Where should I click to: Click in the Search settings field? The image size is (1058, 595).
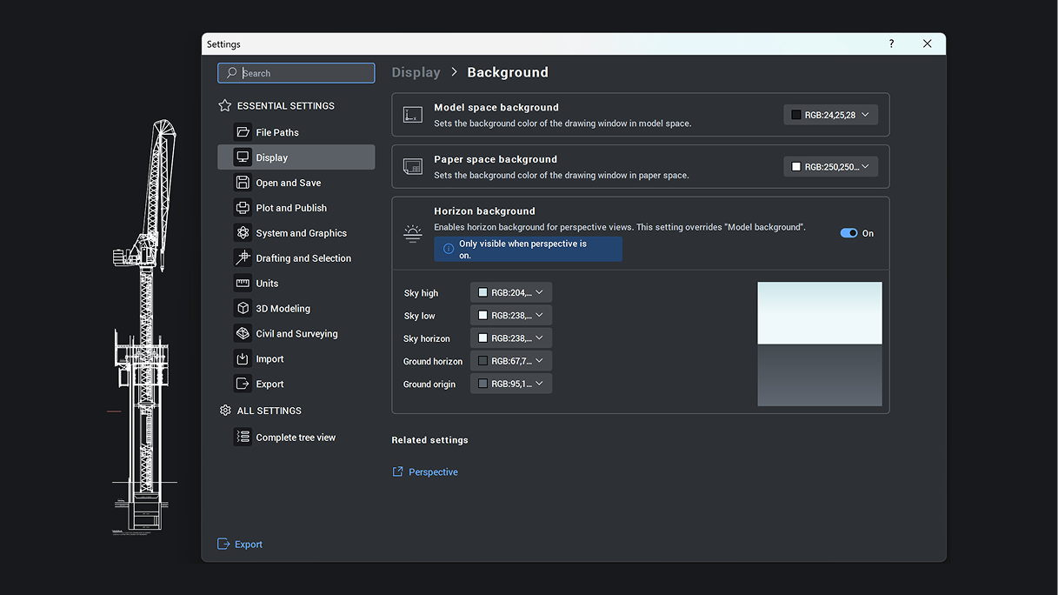pos(296,73)
